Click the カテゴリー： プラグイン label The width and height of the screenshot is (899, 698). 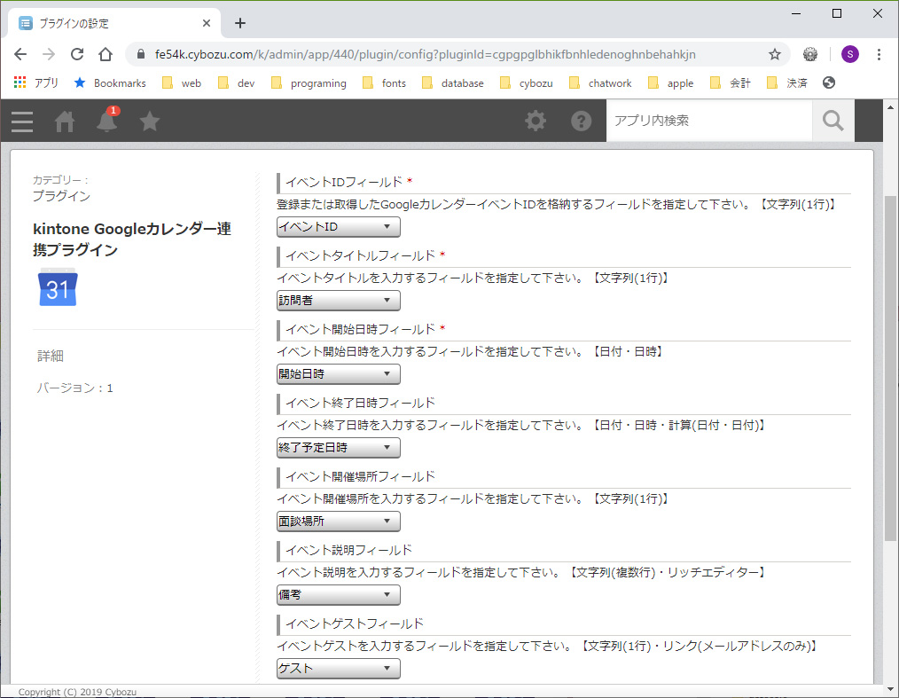pos(61,188)
